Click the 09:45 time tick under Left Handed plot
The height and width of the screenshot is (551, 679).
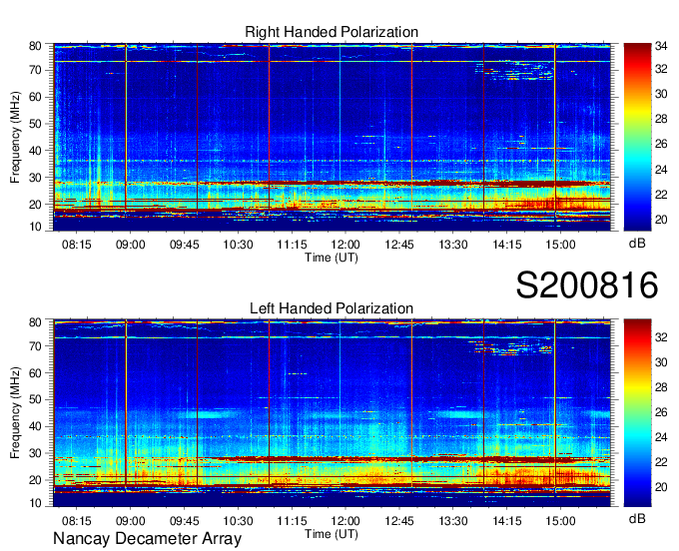tap(184, 521)
